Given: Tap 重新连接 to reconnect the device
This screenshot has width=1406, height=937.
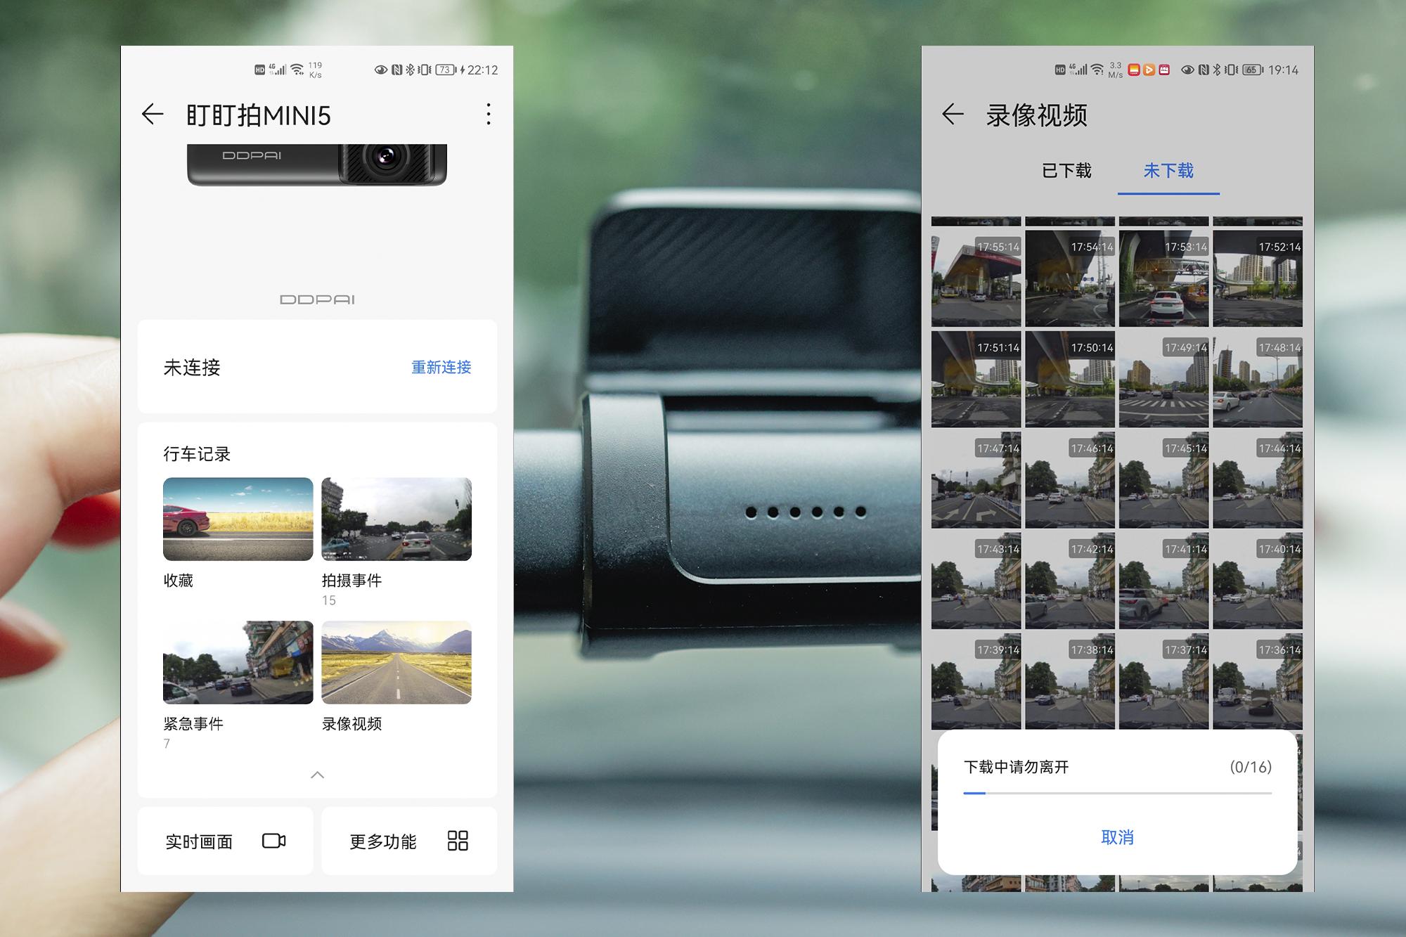Looking at the screenshot, I should coord(439,368).
